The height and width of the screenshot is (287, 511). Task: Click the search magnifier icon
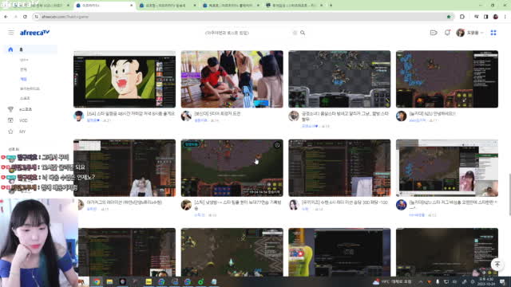pyautogui.click(x=303, y=33)
